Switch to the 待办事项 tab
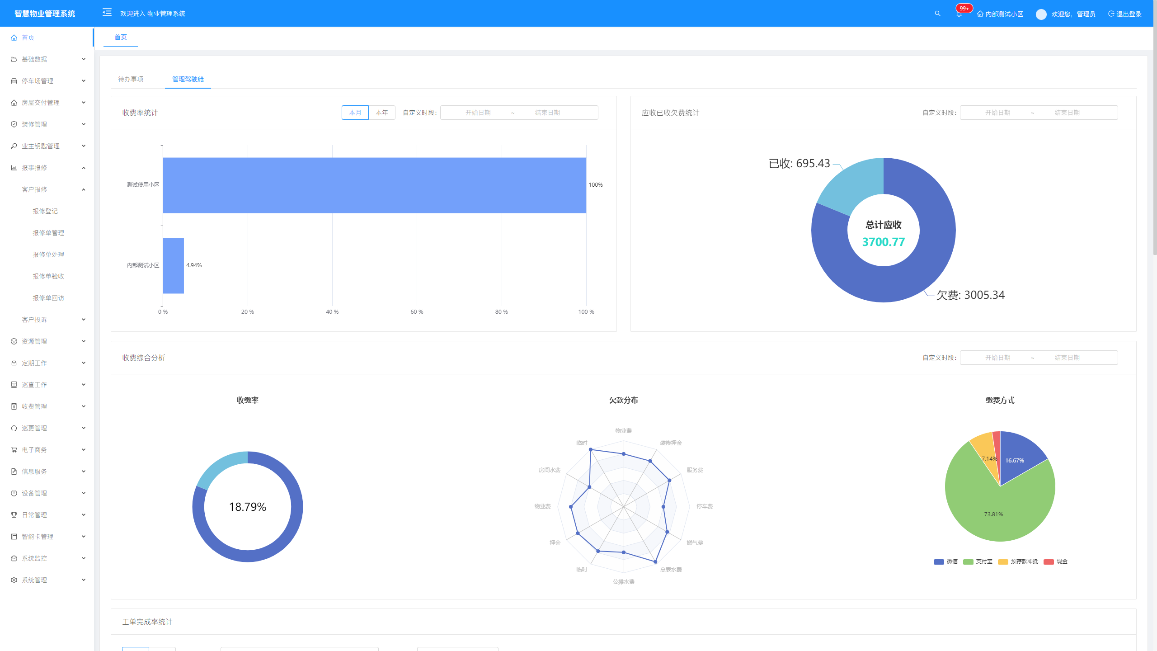 [131, 79]
